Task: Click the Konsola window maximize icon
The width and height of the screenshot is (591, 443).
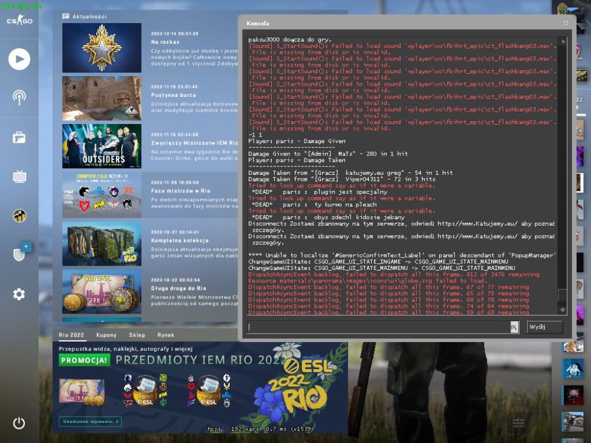Action: click(566, 23)
